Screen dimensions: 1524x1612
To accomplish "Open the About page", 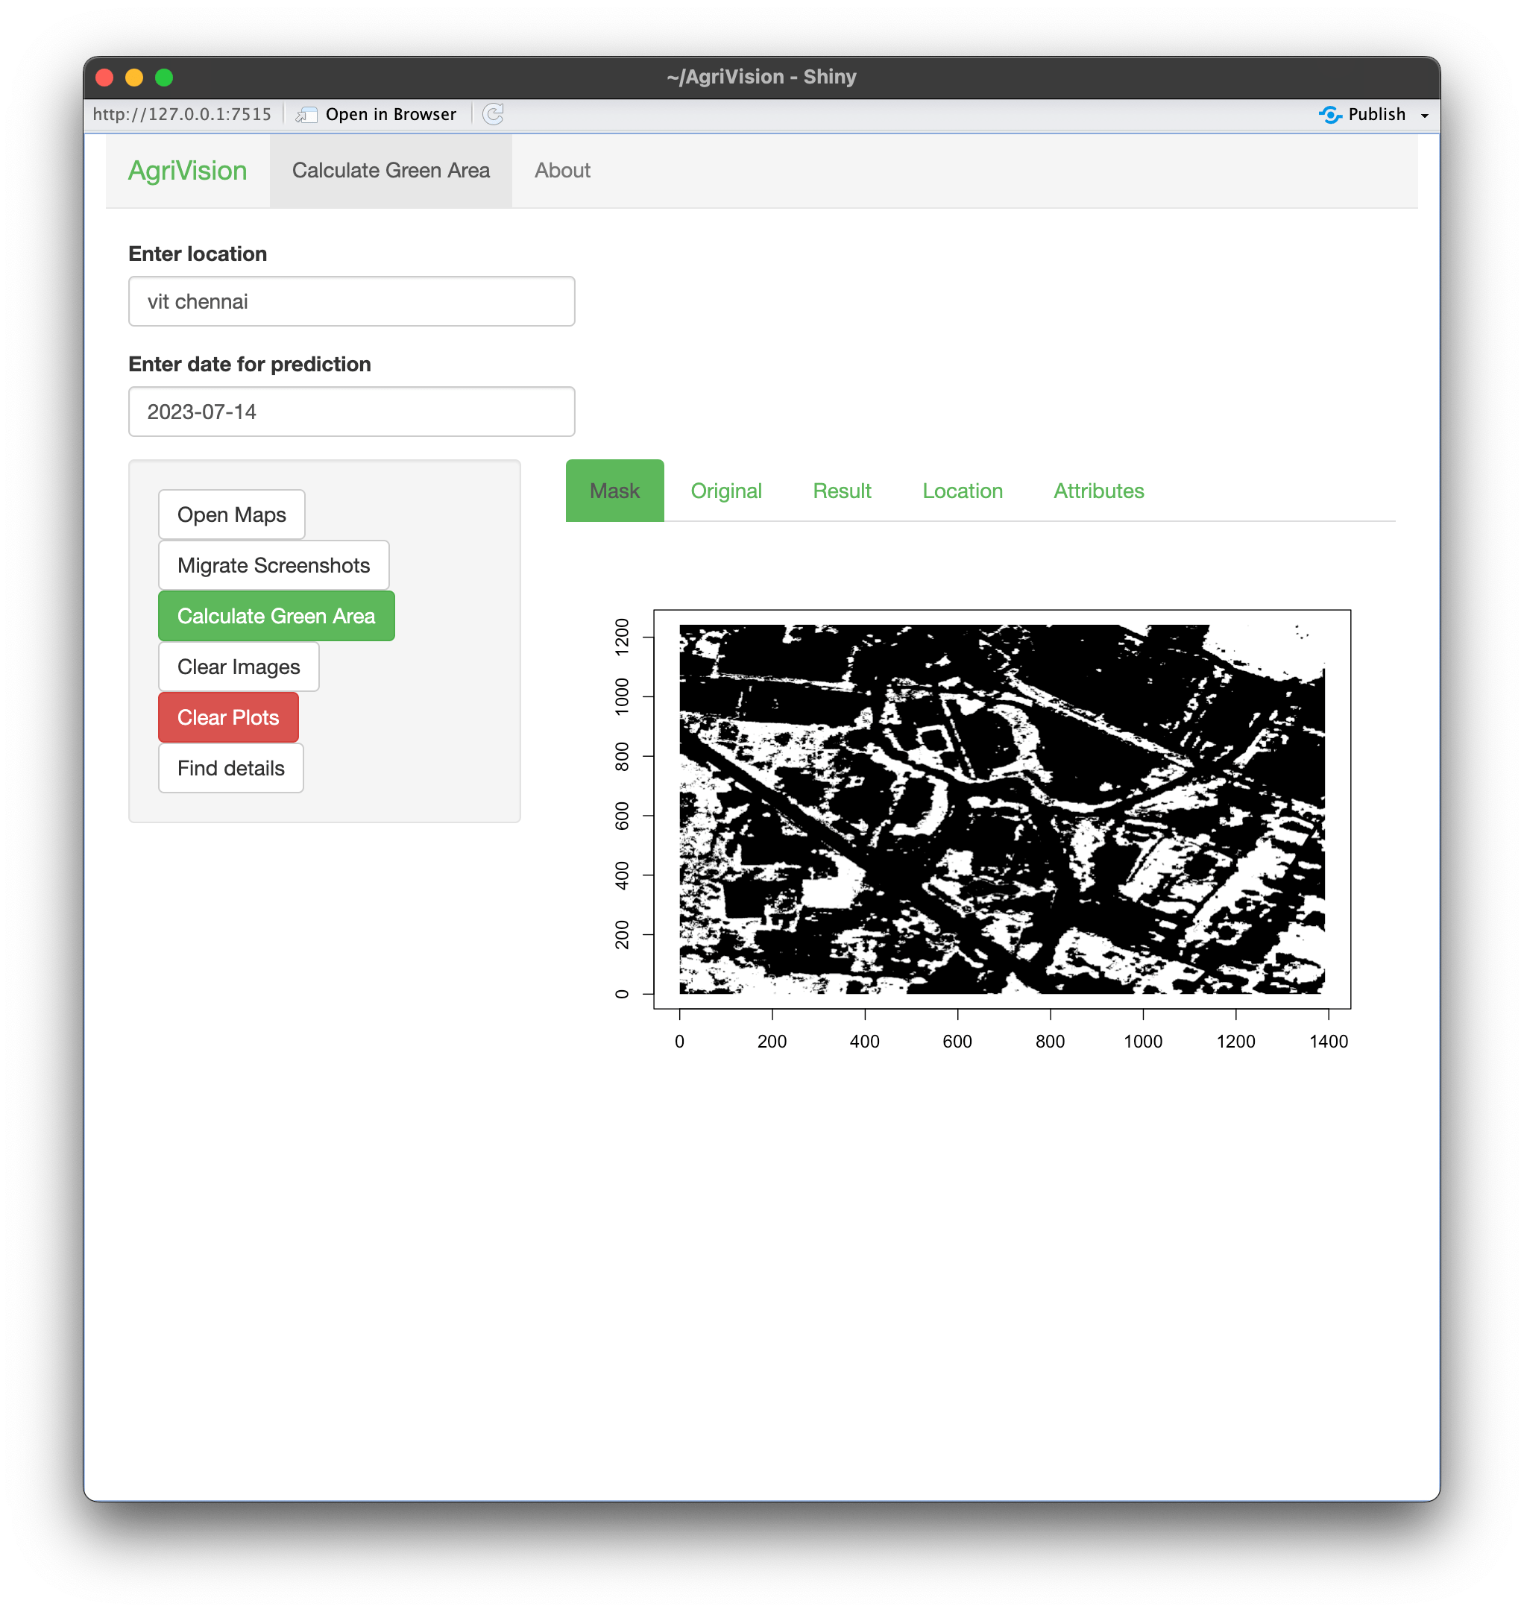I will 562,171.
